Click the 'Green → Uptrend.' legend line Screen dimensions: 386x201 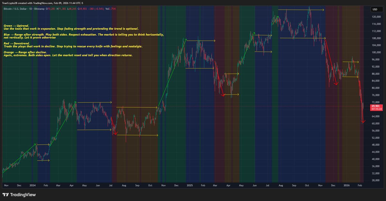pos(16,25)
